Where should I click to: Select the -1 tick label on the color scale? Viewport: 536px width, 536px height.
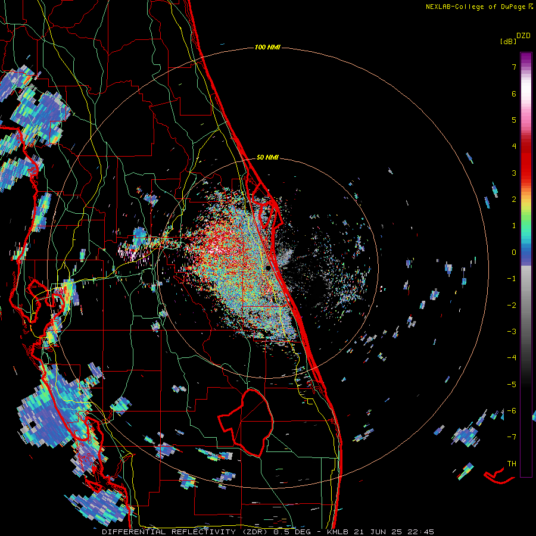(x=512, y=279)
